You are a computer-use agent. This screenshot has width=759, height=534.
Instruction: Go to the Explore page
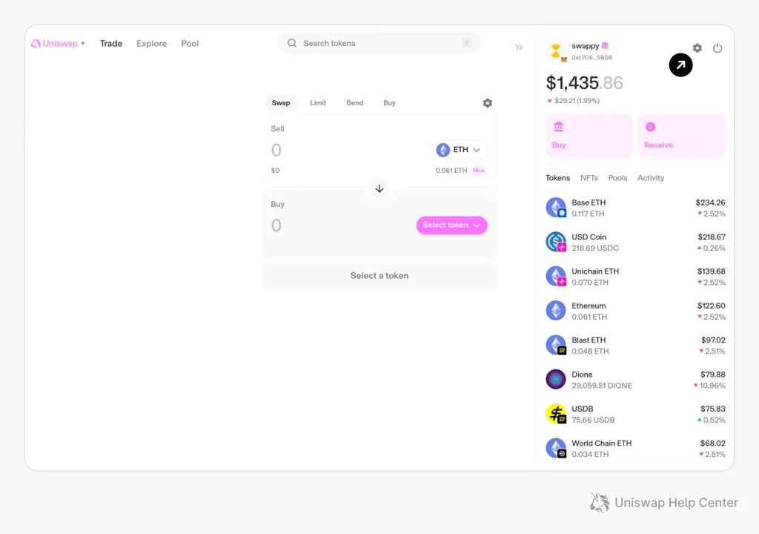click(x=151, y=44)
